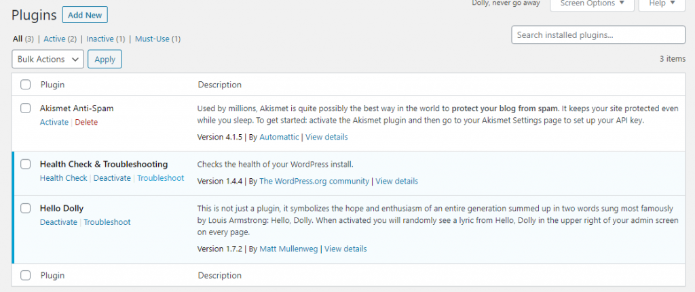Select the Hello Dolly plugin checkbox
The height and width of the screenshot is (292, 695).
click(26, 208)
